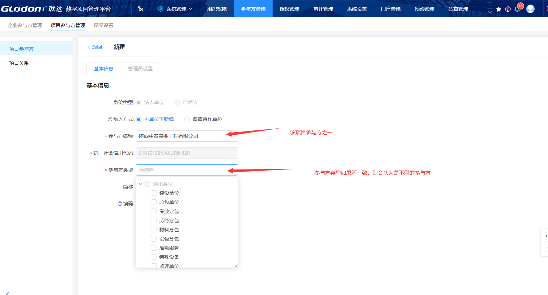This screenshot has width=548, height=295.
Task: Open 授权管理 in top navigation
Action: coord(289,9)
